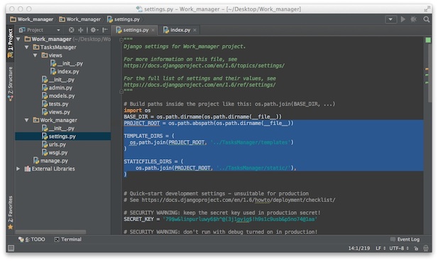Hide the Project tool window
Image resolution: width=438 pixels, height=261 pixels.
click(x=105, y=30)
